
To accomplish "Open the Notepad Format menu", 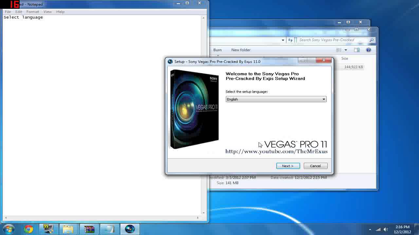I will click(33, 12).
